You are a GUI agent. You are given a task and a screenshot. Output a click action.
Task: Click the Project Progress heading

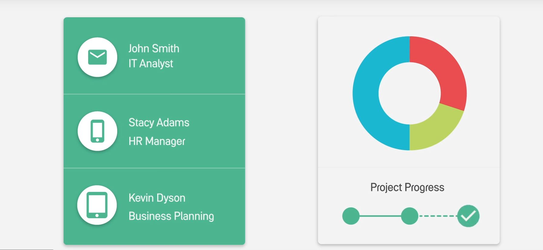pos(407,187)
